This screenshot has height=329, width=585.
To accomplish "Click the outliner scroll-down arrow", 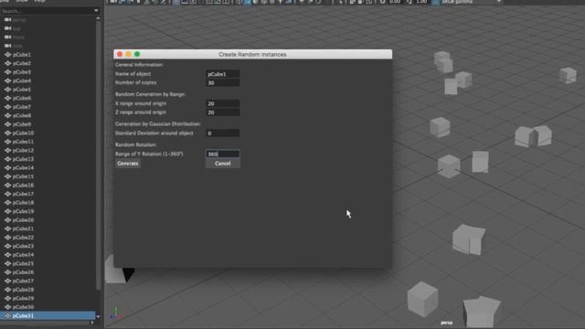I will click(x=98, y=317).
